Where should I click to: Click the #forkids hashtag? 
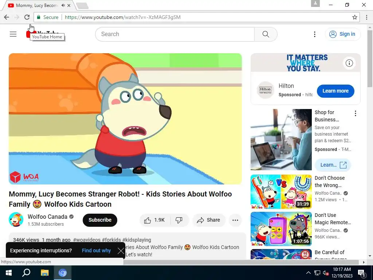coord(111,240)
